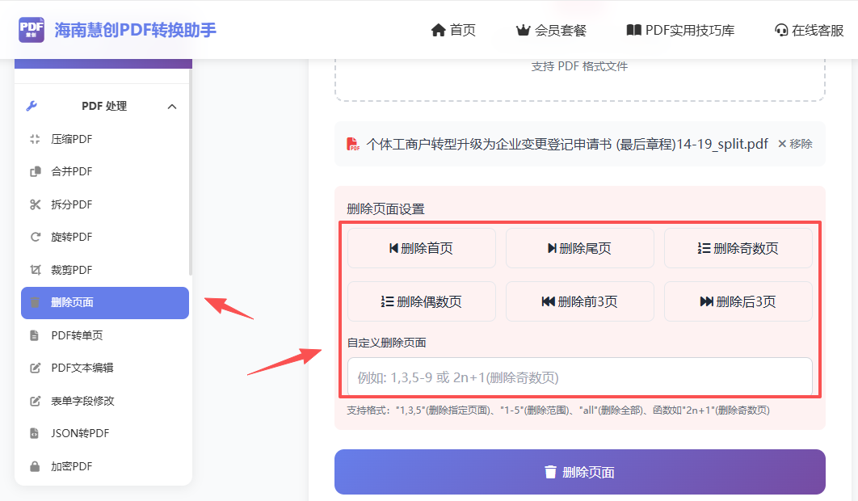Click the PDF app logo icon
858x501 pixels.
coord(32,30)
